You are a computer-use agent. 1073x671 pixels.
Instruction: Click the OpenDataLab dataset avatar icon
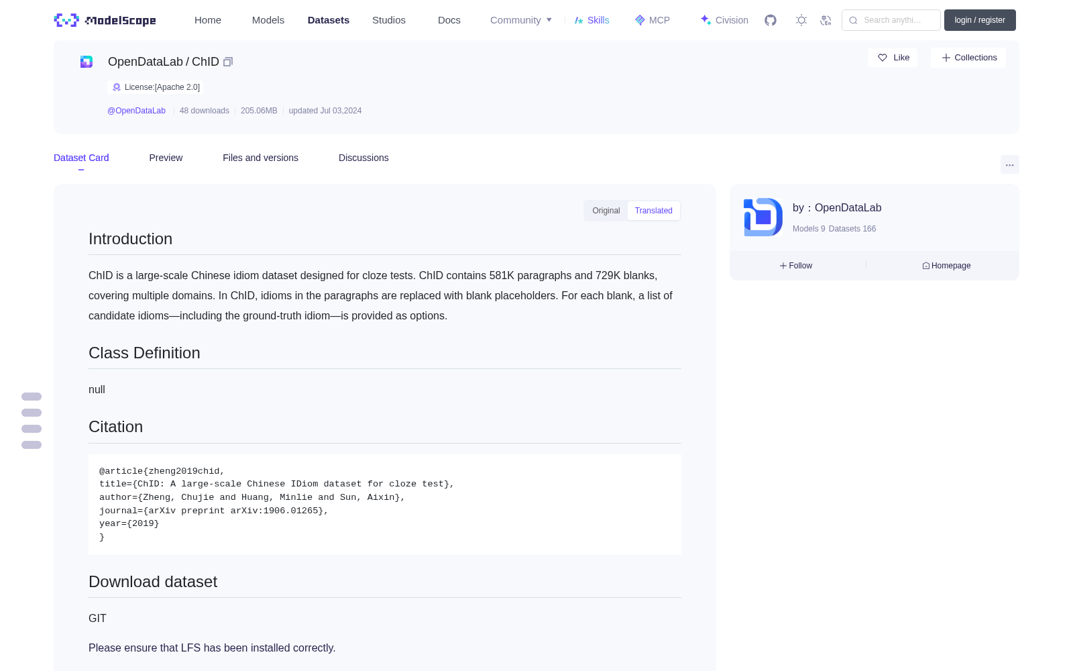pos(87,62)
